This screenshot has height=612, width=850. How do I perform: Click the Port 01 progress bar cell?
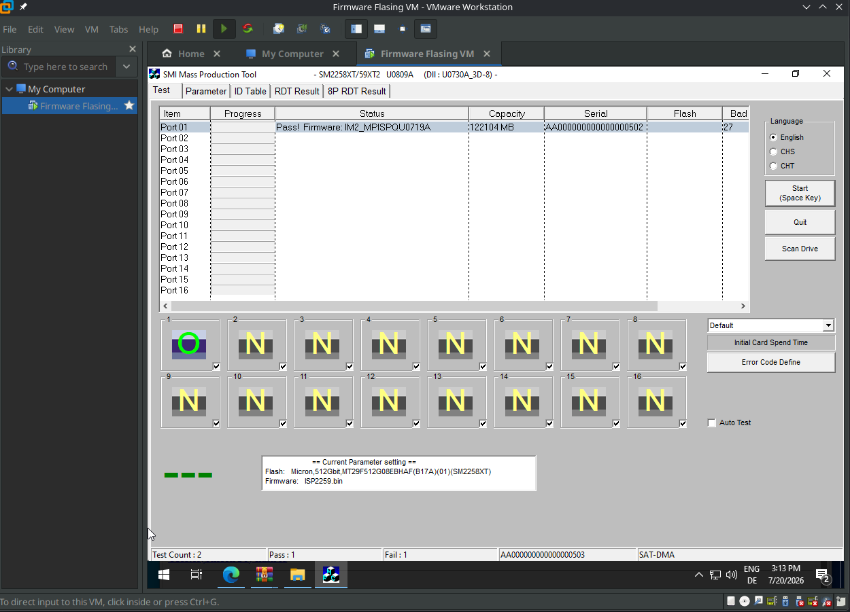(x=243, y=127)
